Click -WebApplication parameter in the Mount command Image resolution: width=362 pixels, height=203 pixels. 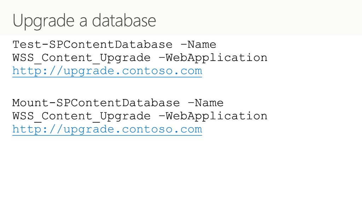coord(213,116)
